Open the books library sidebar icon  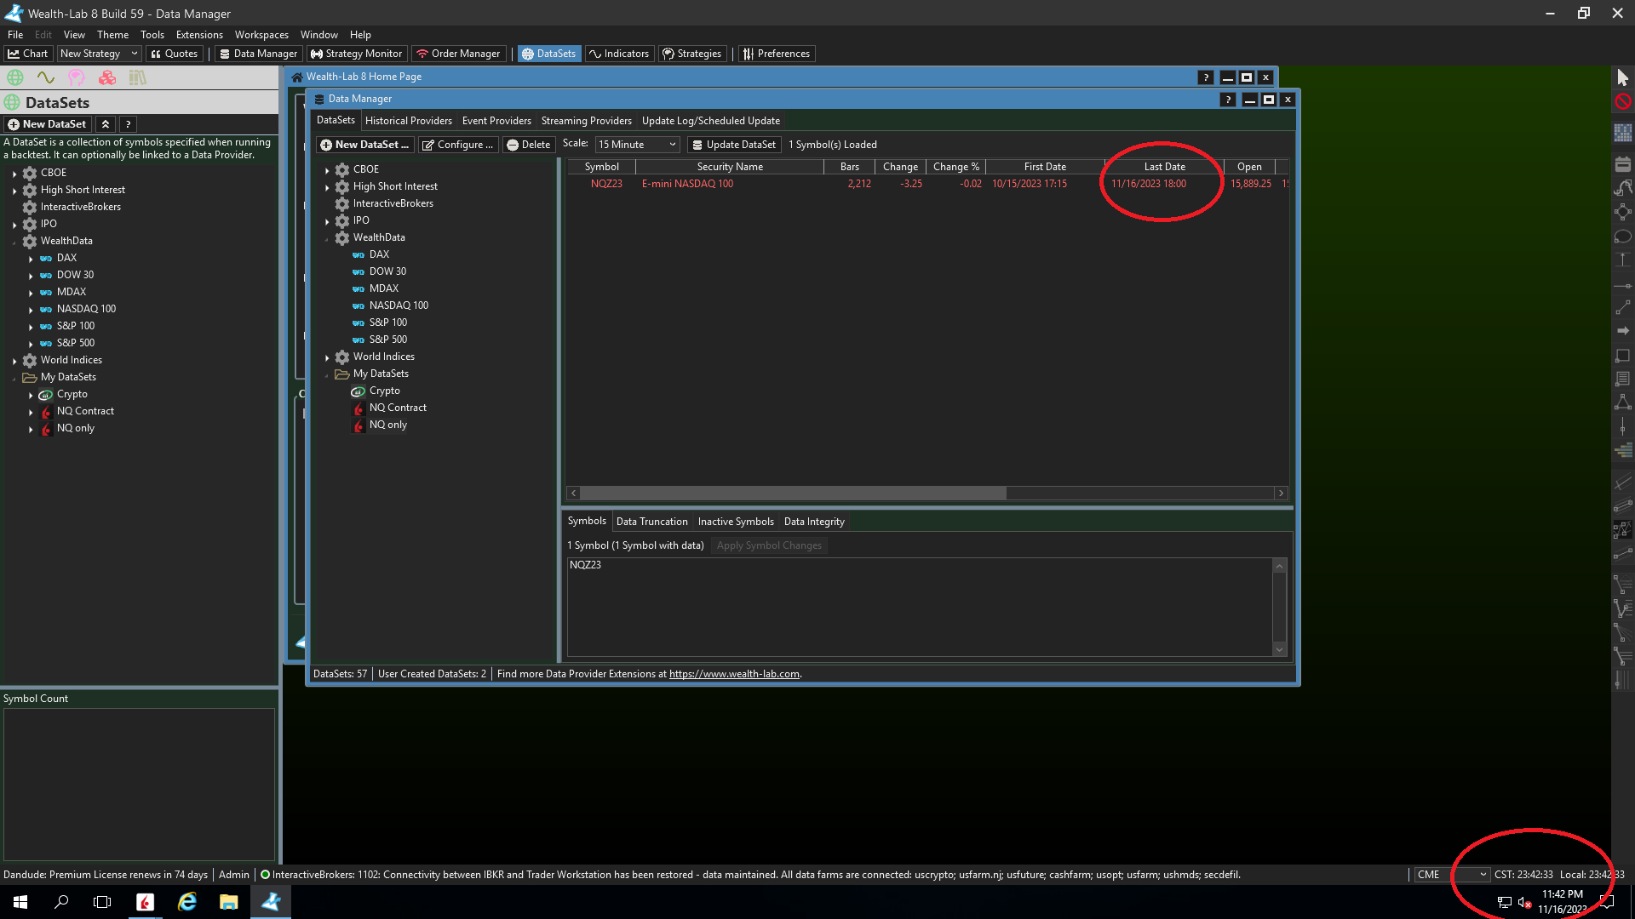coord(137,77)
